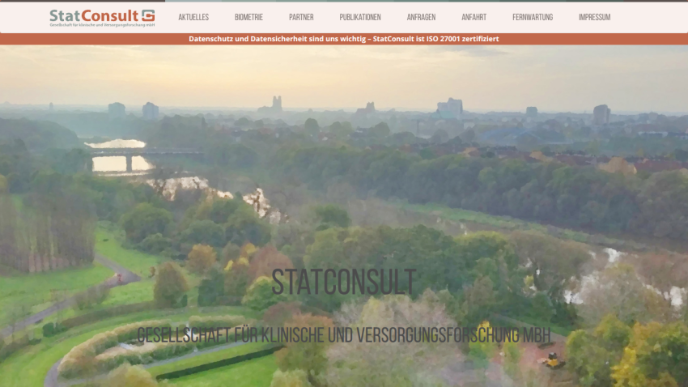Click the STATCONSULT hero heading
This screenshot has width=688, height=387.
[344, 282]
